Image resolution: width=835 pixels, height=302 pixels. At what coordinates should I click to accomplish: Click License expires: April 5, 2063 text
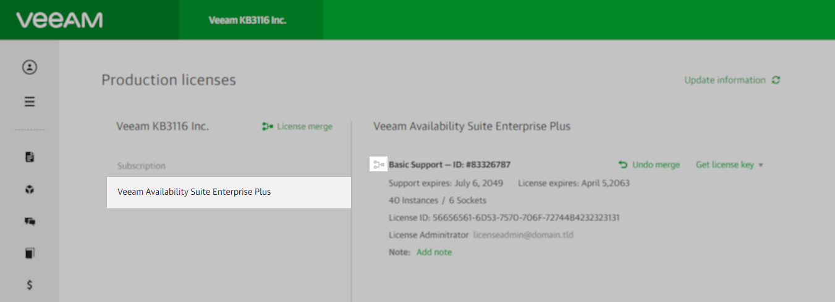[574, 183]
